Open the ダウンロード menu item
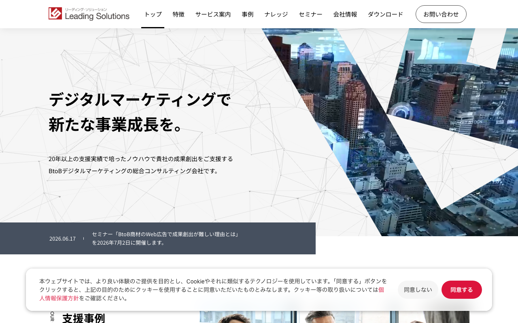This screenshot has width=518, height=323. (385, 14)
